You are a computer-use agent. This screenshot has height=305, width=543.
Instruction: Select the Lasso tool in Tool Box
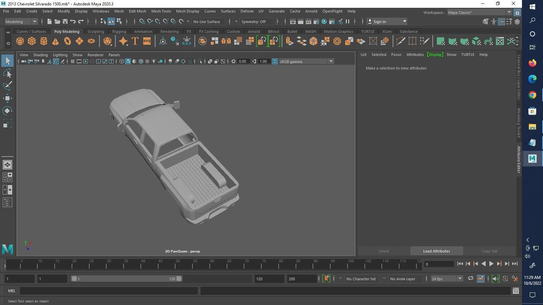point(7,73)
